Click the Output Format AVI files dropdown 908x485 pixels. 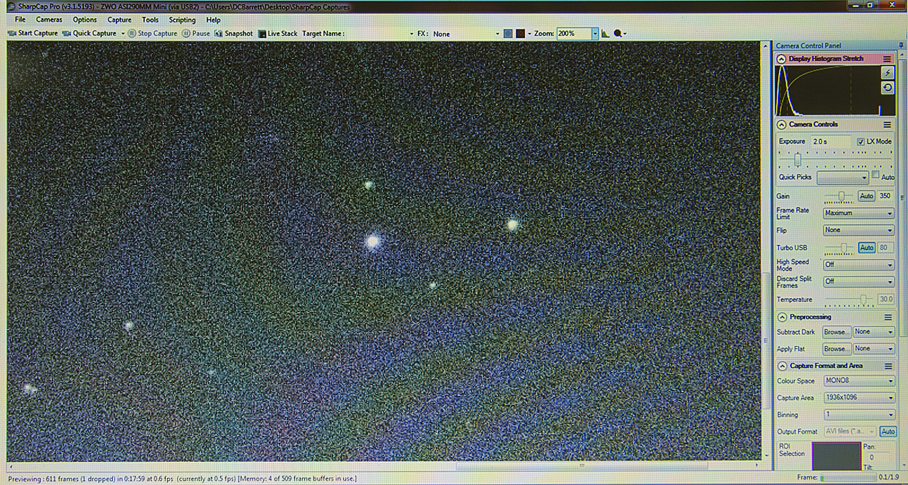click(x=849, y=431)
